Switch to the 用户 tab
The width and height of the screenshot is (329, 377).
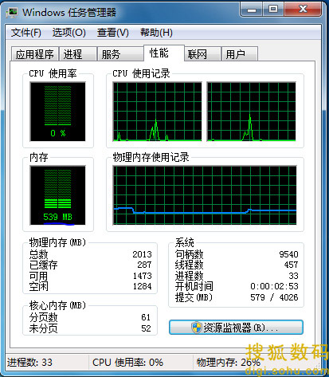click(240, 54)
